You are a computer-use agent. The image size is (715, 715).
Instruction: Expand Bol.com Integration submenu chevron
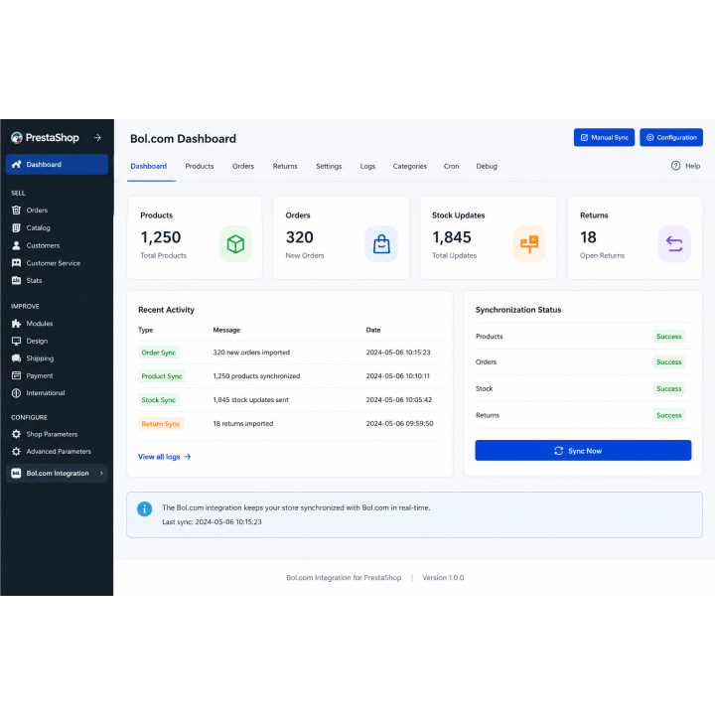101,474
